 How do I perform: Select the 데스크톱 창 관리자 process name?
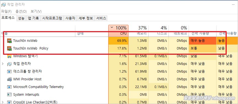click(x=28, y=71)
